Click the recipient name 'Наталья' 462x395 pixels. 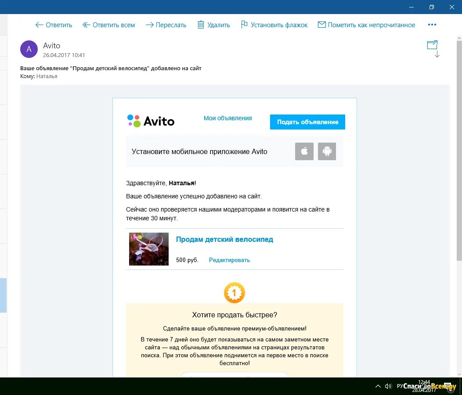pyautogui.click(x=47, y=76)
